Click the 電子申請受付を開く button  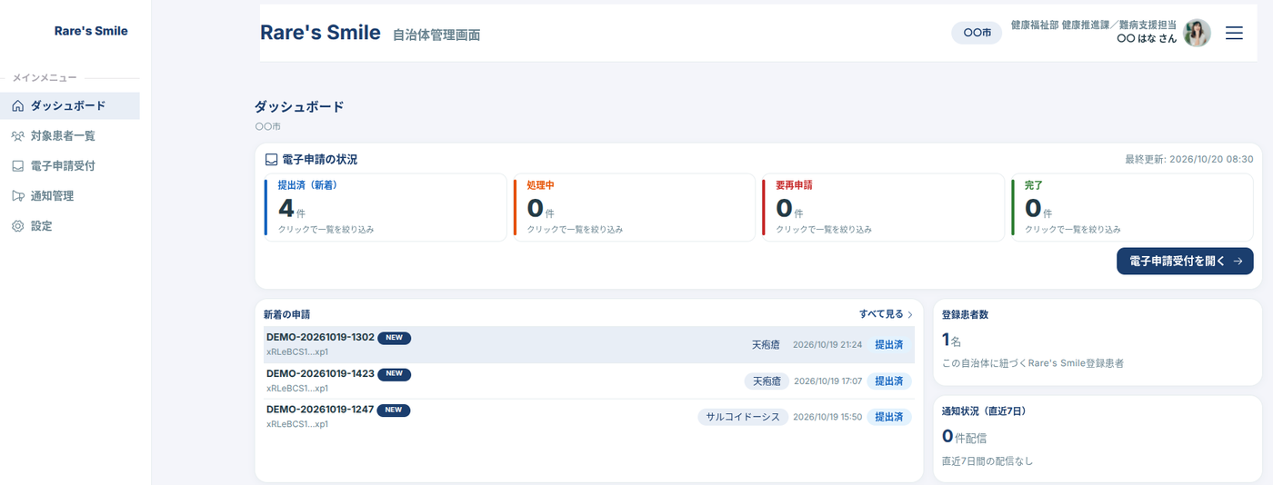(1185, 261)
